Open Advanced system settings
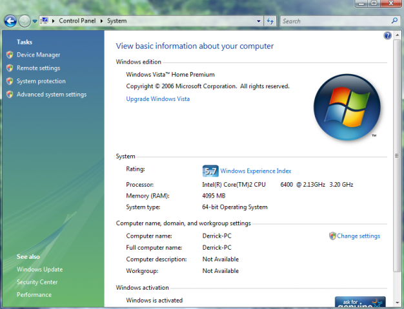Viewport: 404px width, 309px height. point(52,95)
